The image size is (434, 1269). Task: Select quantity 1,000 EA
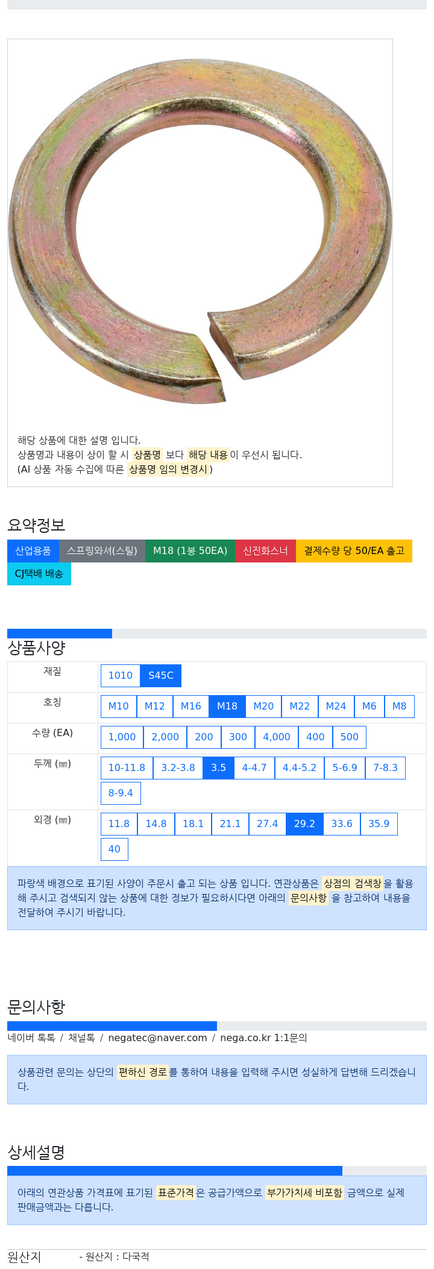pos(122,737)
